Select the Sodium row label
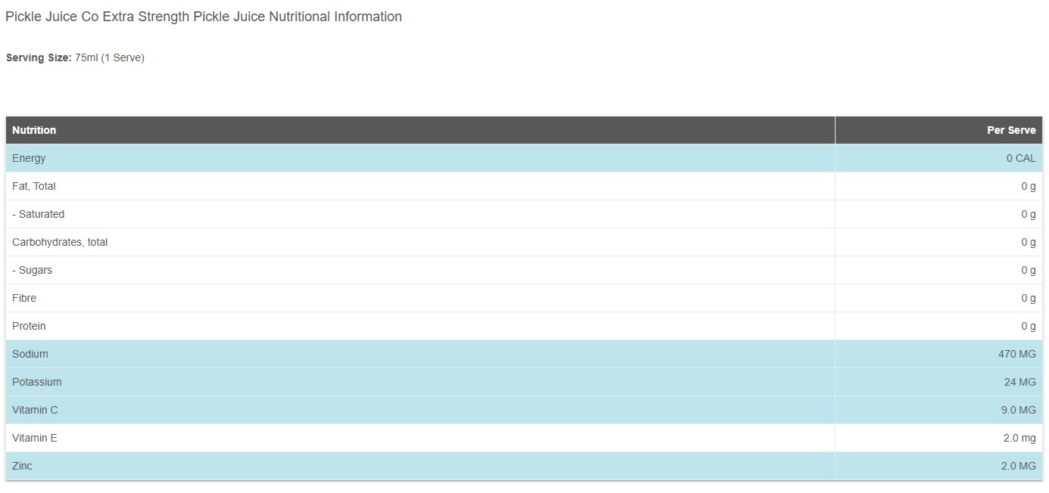The height and width of the screenshot is (493, 1049). [x=30, y=354]
